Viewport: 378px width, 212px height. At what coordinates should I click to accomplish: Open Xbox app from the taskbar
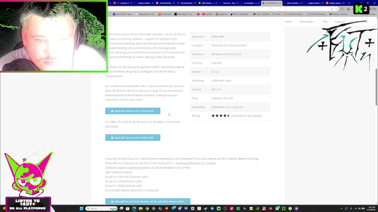pos(277,208)
